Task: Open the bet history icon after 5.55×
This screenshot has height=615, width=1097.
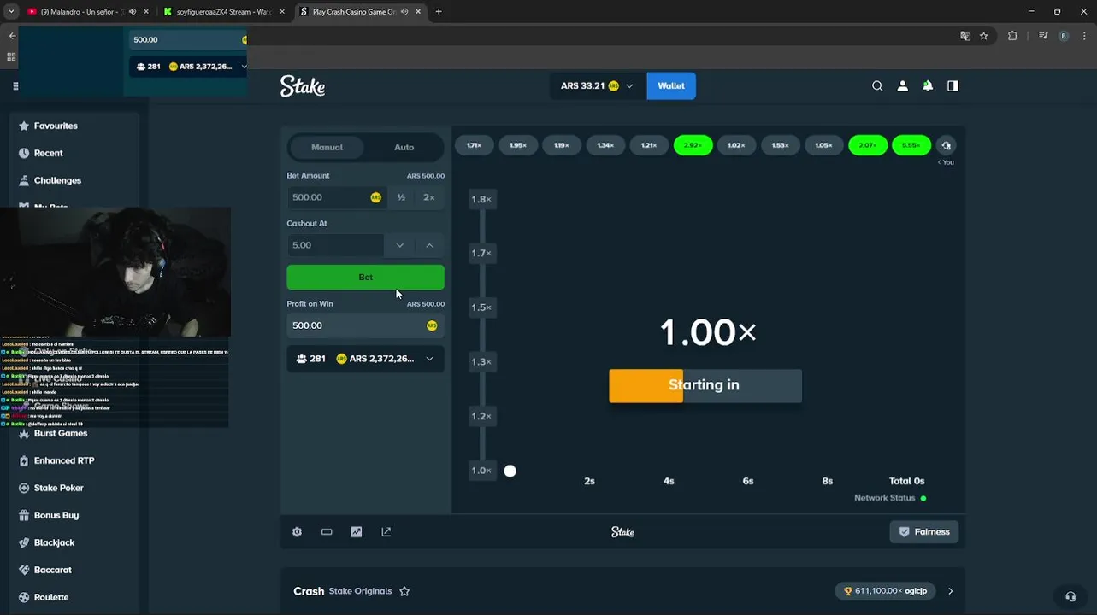Action: 946,145
